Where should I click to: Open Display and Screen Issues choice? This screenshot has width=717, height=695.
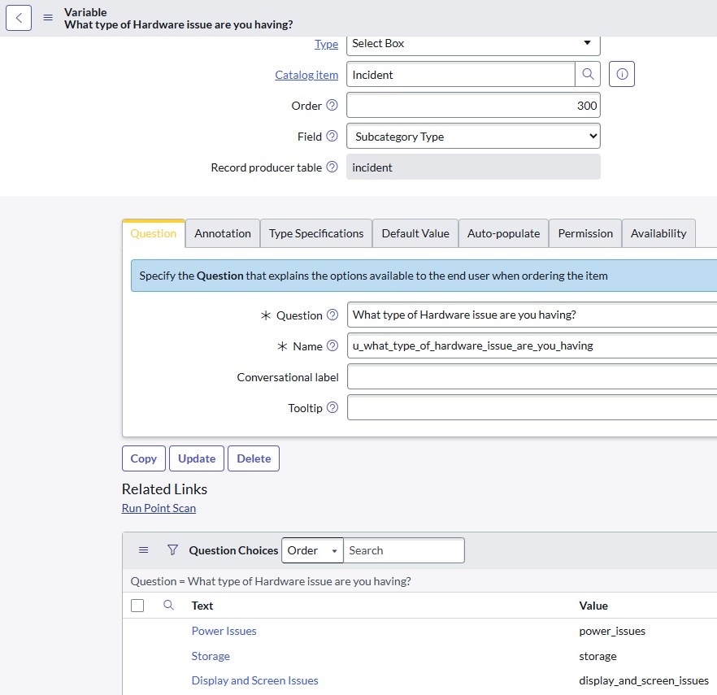pyautogui.click(x=254, y=681)
